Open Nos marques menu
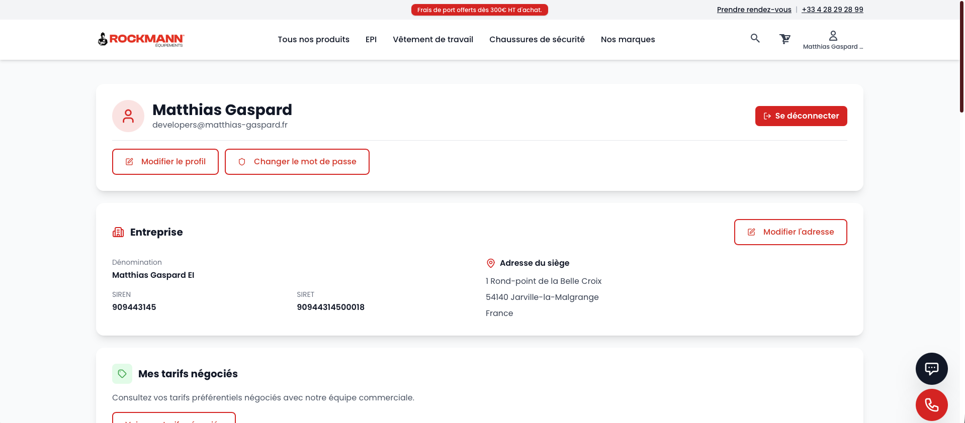 click(x=628, y=40)
